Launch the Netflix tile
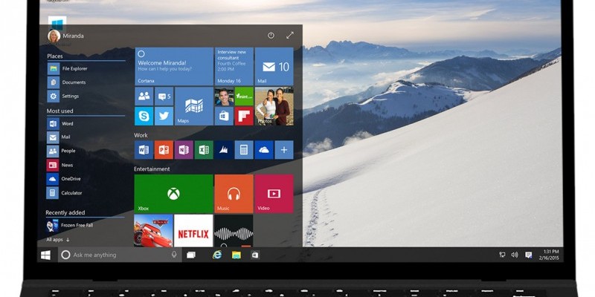 (193, 231)
